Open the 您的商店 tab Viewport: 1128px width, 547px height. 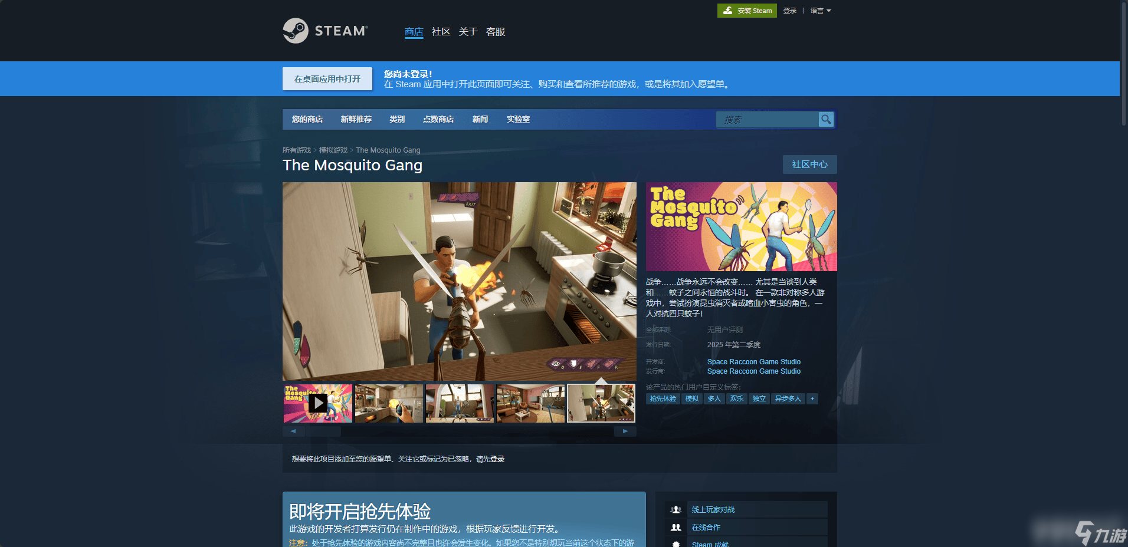coord(307,120)
